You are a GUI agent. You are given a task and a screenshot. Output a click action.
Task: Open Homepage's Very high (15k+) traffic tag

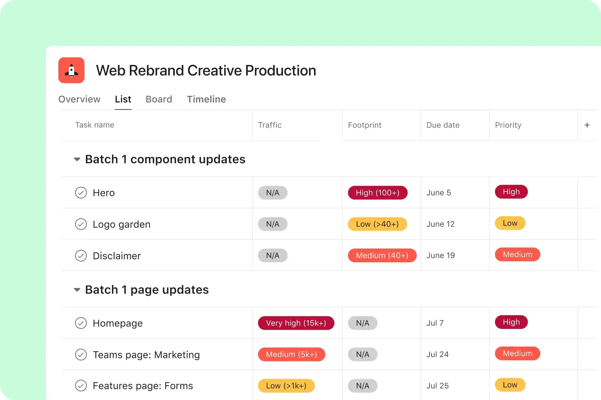pyautogui.click(x=296, y=323)
